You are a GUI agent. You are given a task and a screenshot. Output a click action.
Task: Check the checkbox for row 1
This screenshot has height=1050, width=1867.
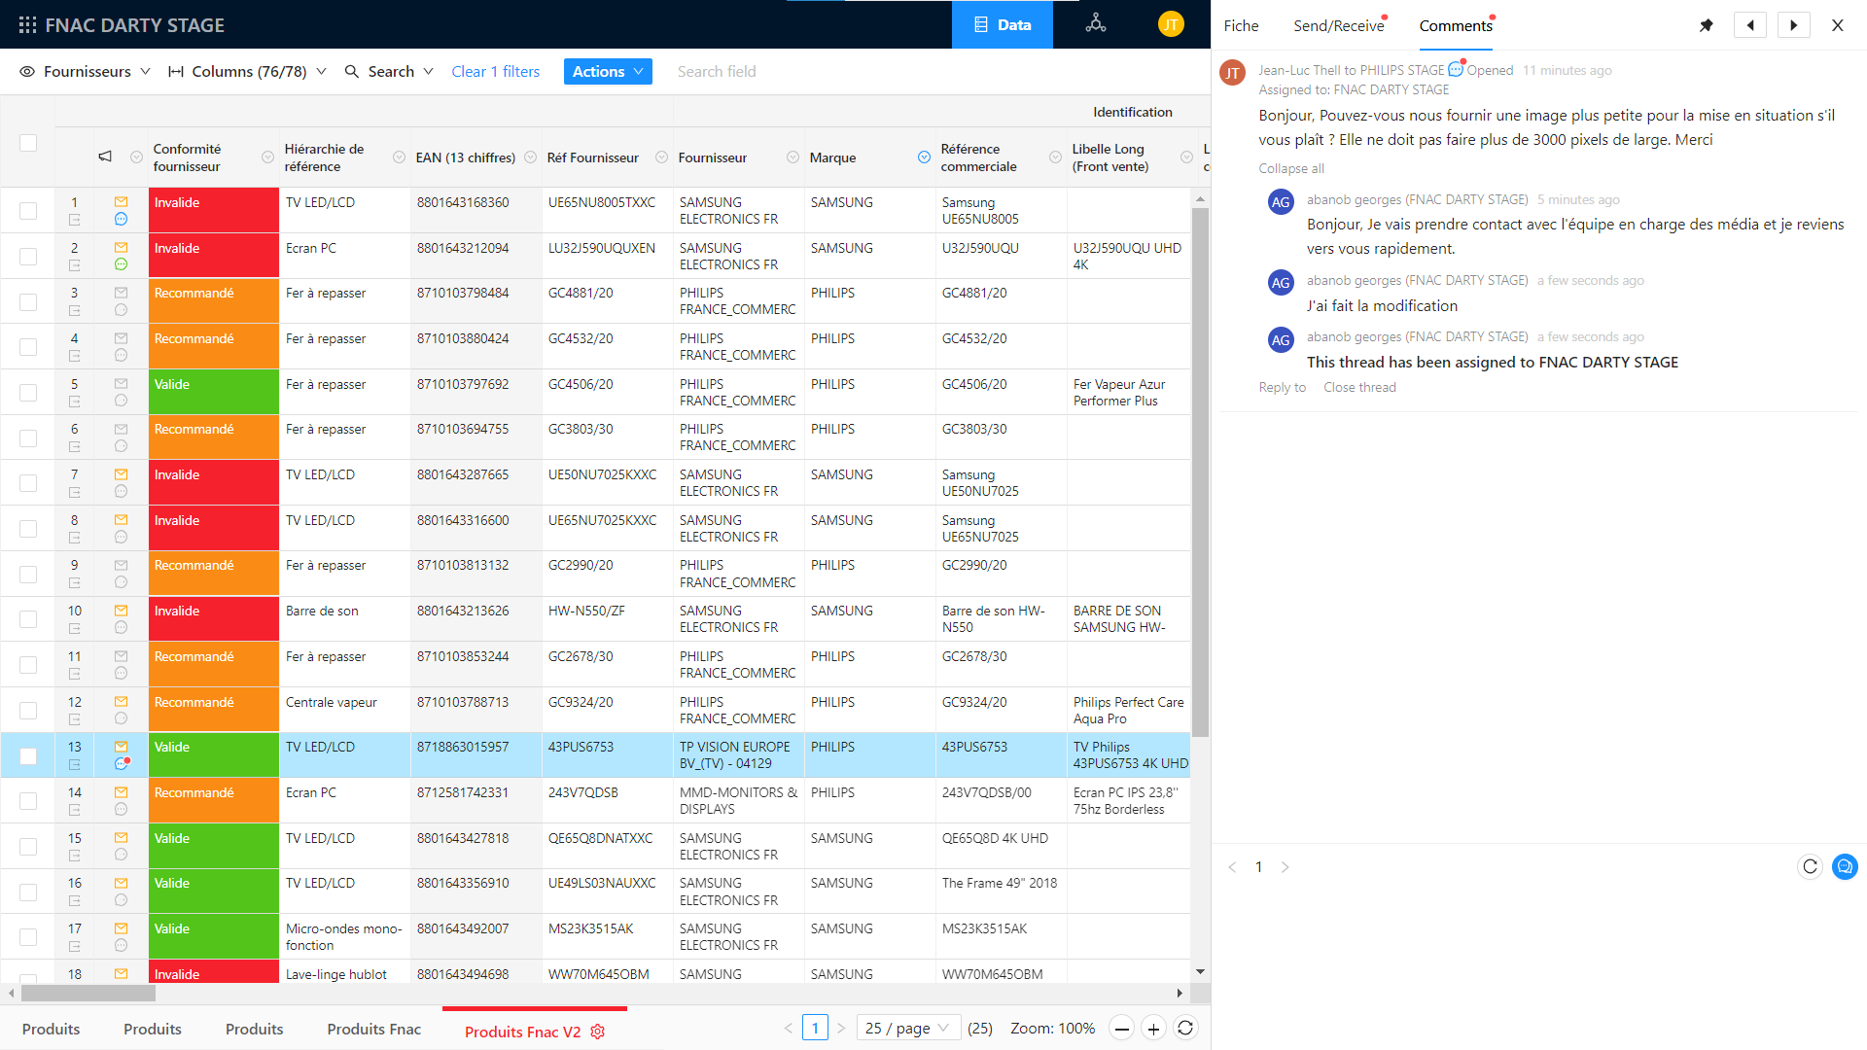click(28, 210)
